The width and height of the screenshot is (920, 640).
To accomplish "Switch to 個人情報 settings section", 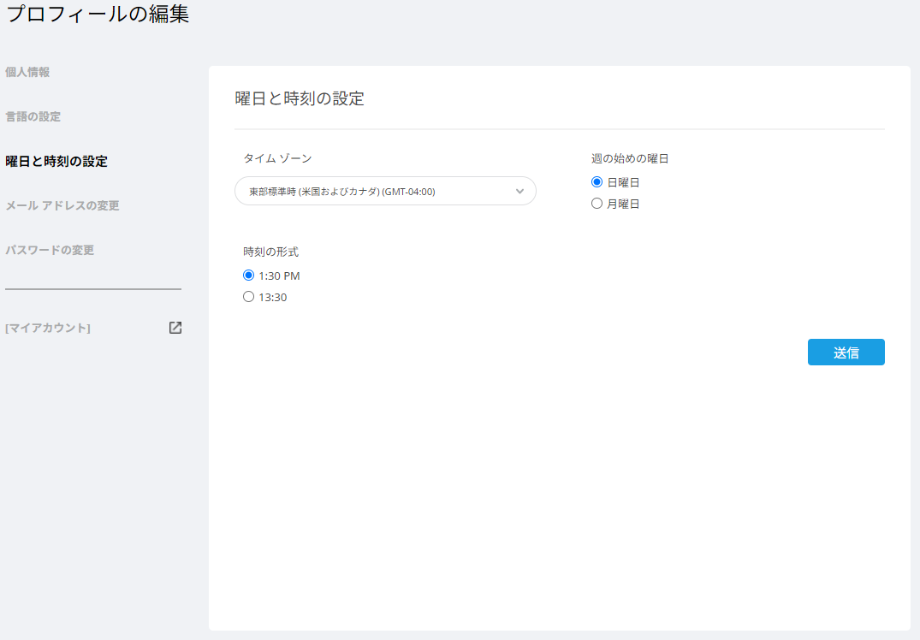I will 27,72.
